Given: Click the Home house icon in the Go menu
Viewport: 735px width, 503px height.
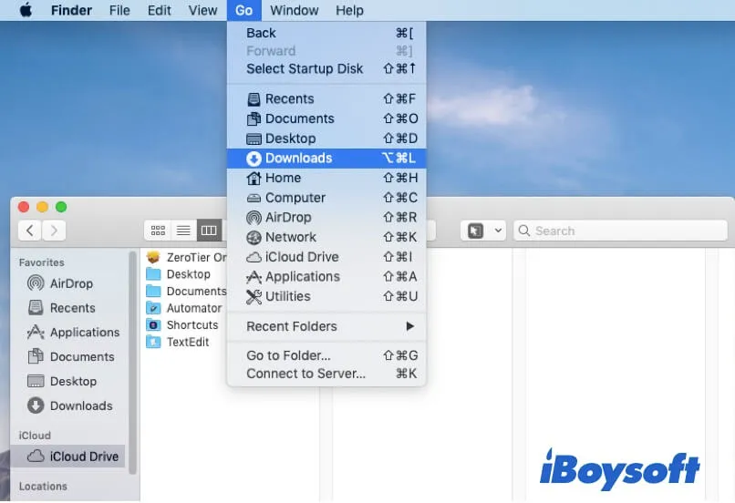Looking at the screenshot, I should [x=254, y=179].
